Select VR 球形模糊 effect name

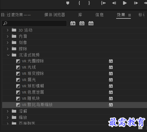pos(33,86)
